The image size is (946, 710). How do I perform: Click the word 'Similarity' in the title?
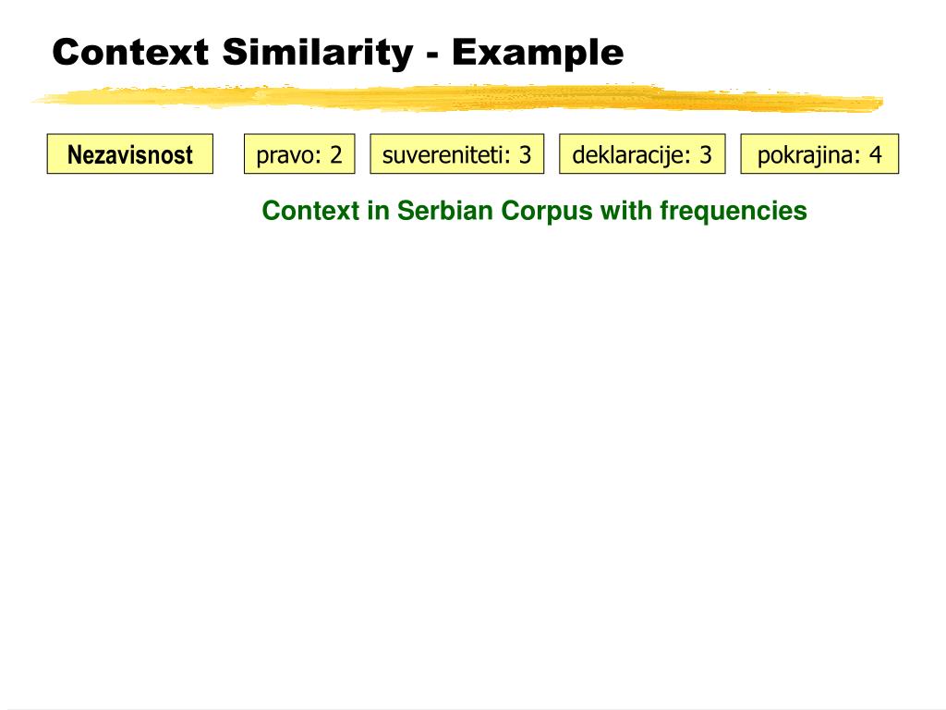tap(317, 52)
